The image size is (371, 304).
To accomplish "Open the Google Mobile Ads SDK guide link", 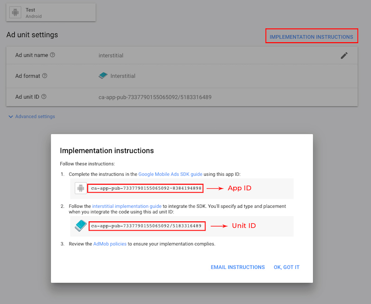I will [x=170, y=174].
